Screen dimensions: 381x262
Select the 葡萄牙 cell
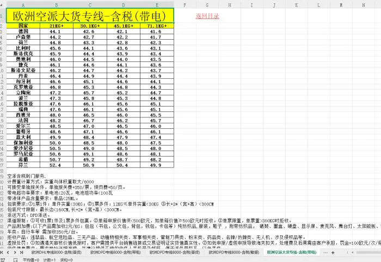tap(23, 132)
